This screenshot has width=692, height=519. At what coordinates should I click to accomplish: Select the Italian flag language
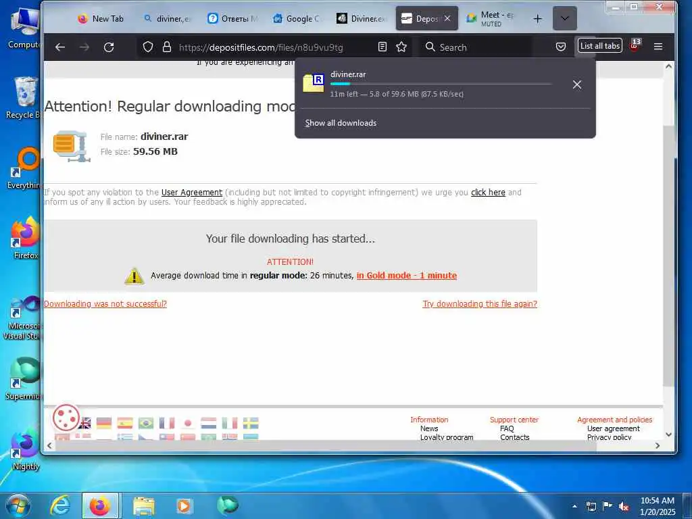coord(230,423)
